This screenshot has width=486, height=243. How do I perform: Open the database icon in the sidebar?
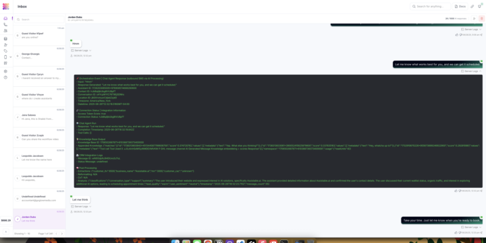[5, 39]
